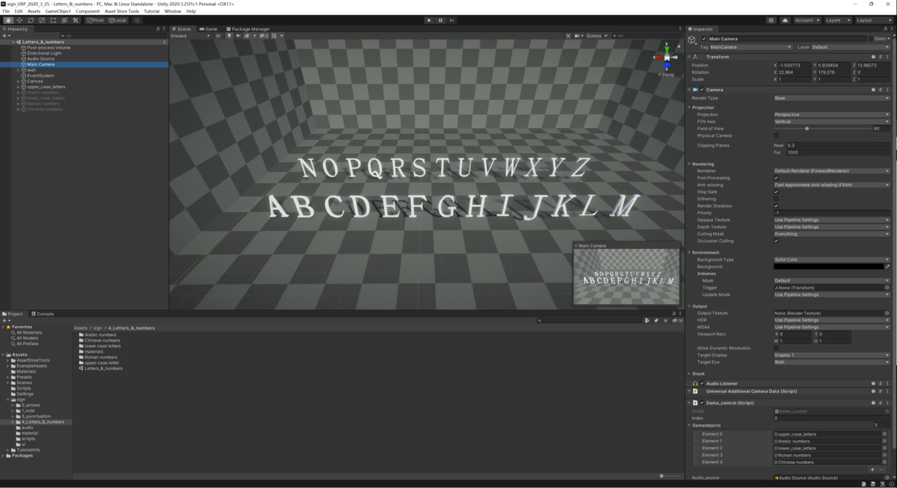Toggle scene lighting in the Scene toolbar

(x=230, y=34)
